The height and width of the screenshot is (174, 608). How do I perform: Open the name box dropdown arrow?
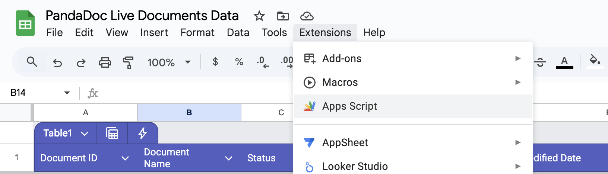coord(67,93)
